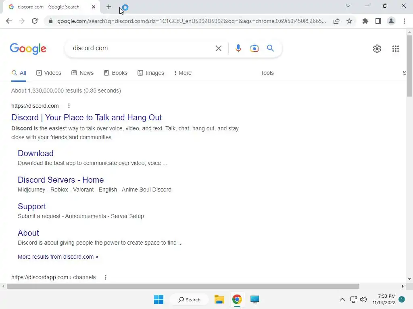Open Discord Your Place to Talk link
Image resolution: width=413 pixels, height=309 pixels.
[86, 117]
